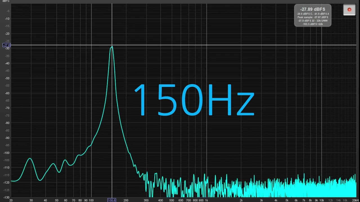
Task: Click the Peak sample -27.87 dBFS line
Action: point(313,17)
